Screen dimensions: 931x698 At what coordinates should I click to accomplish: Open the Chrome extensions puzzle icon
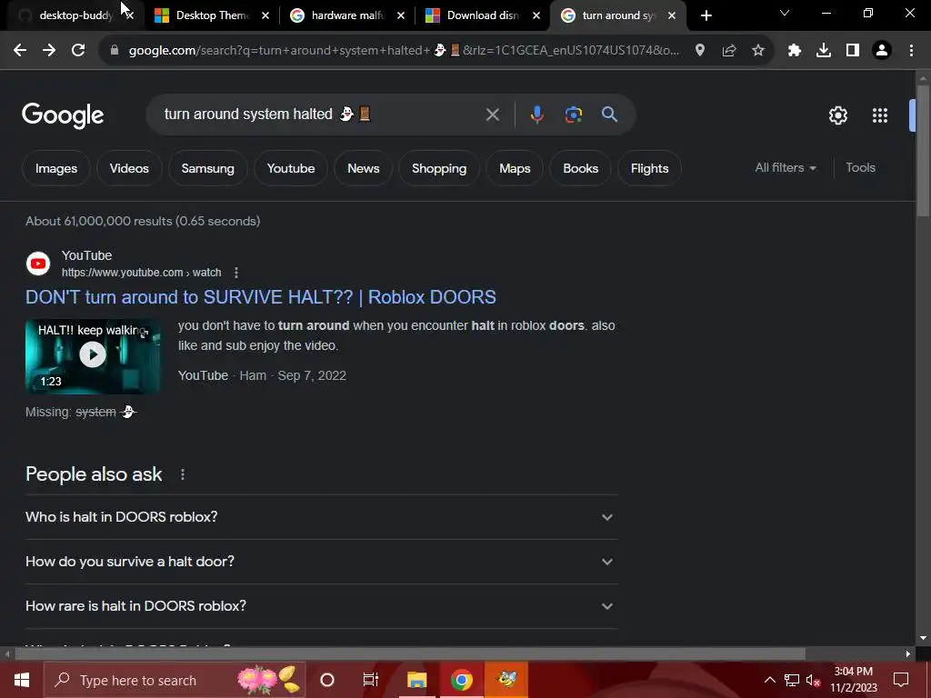point(795,51)
